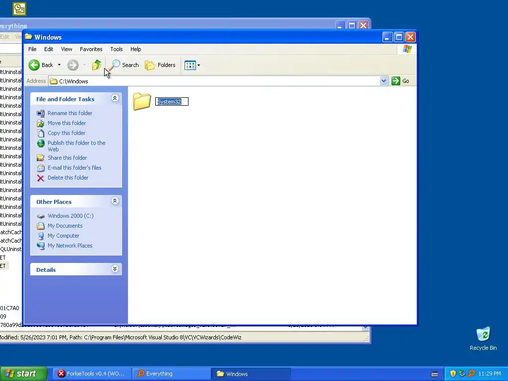Maximize the Windows explorer window
The height and width of the screenshot is (381, 508).
399,37
